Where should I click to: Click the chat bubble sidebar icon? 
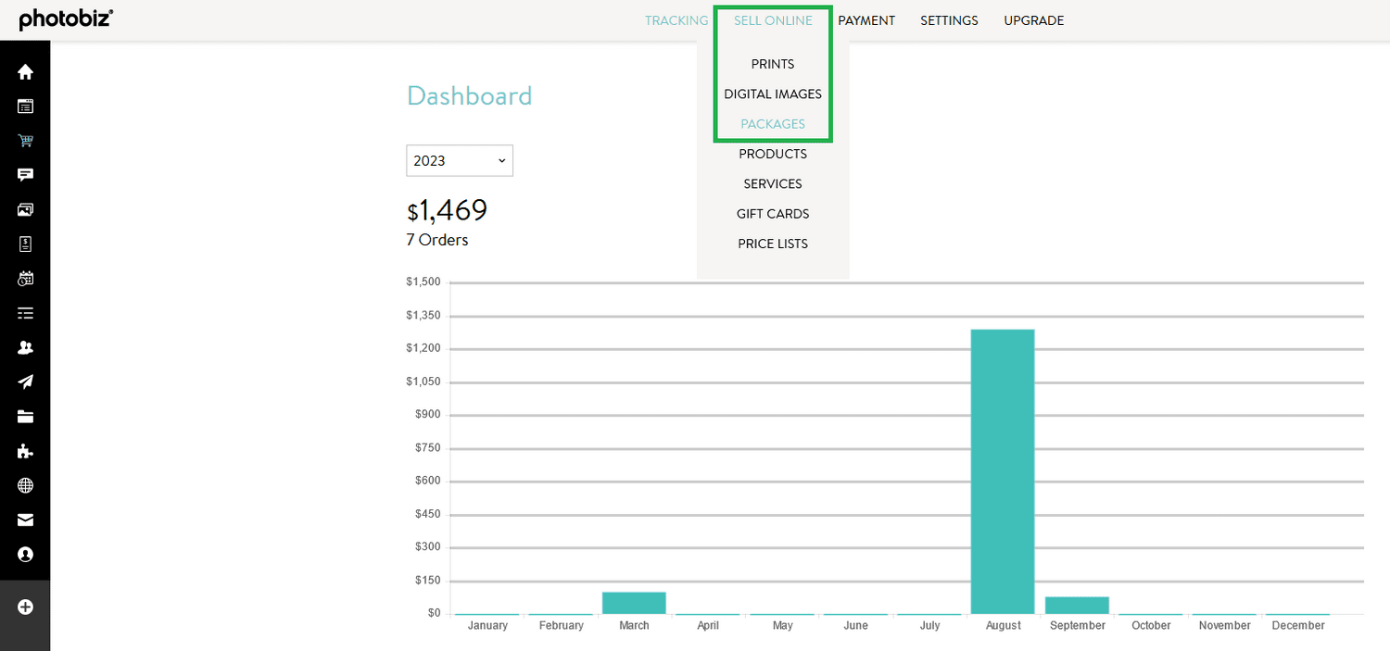click(x=25, y=175)
